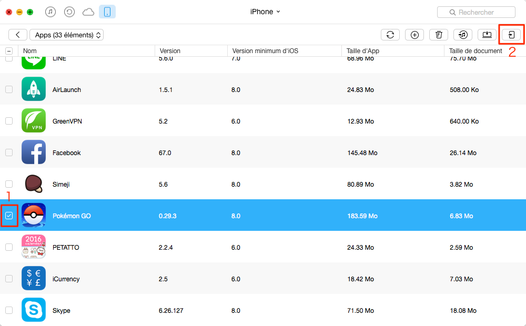Click version 6.26.127 of Skype
Viewport: 526px width, 326px height.
coord(171,310)
